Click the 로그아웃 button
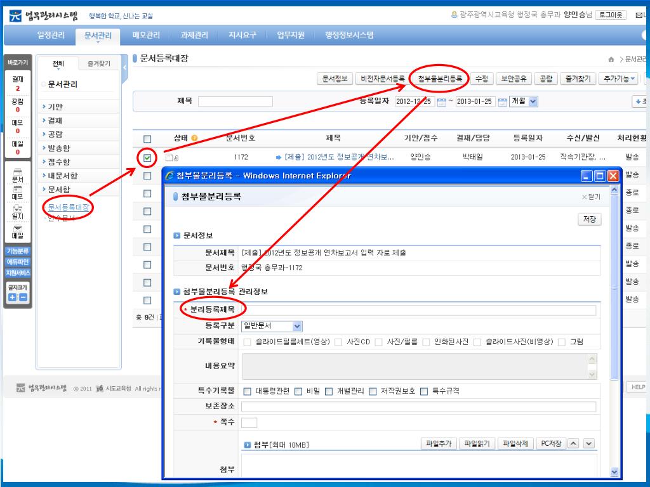Image resolution: width=650 pixels, height=487 pixels. pyautogui.click(x=611, y=15)
